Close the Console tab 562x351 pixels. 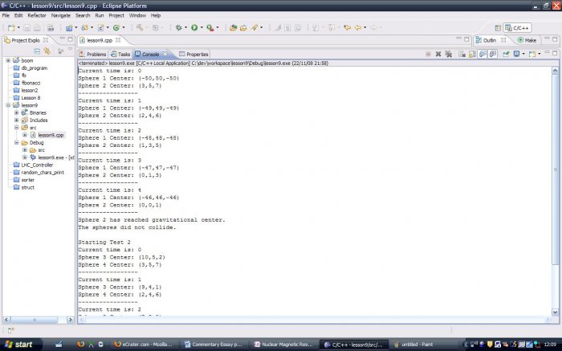tap(165, 54)
